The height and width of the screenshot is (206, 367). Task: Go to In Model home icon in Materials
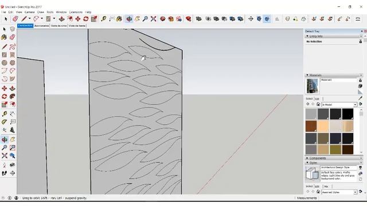pos(318,104)
